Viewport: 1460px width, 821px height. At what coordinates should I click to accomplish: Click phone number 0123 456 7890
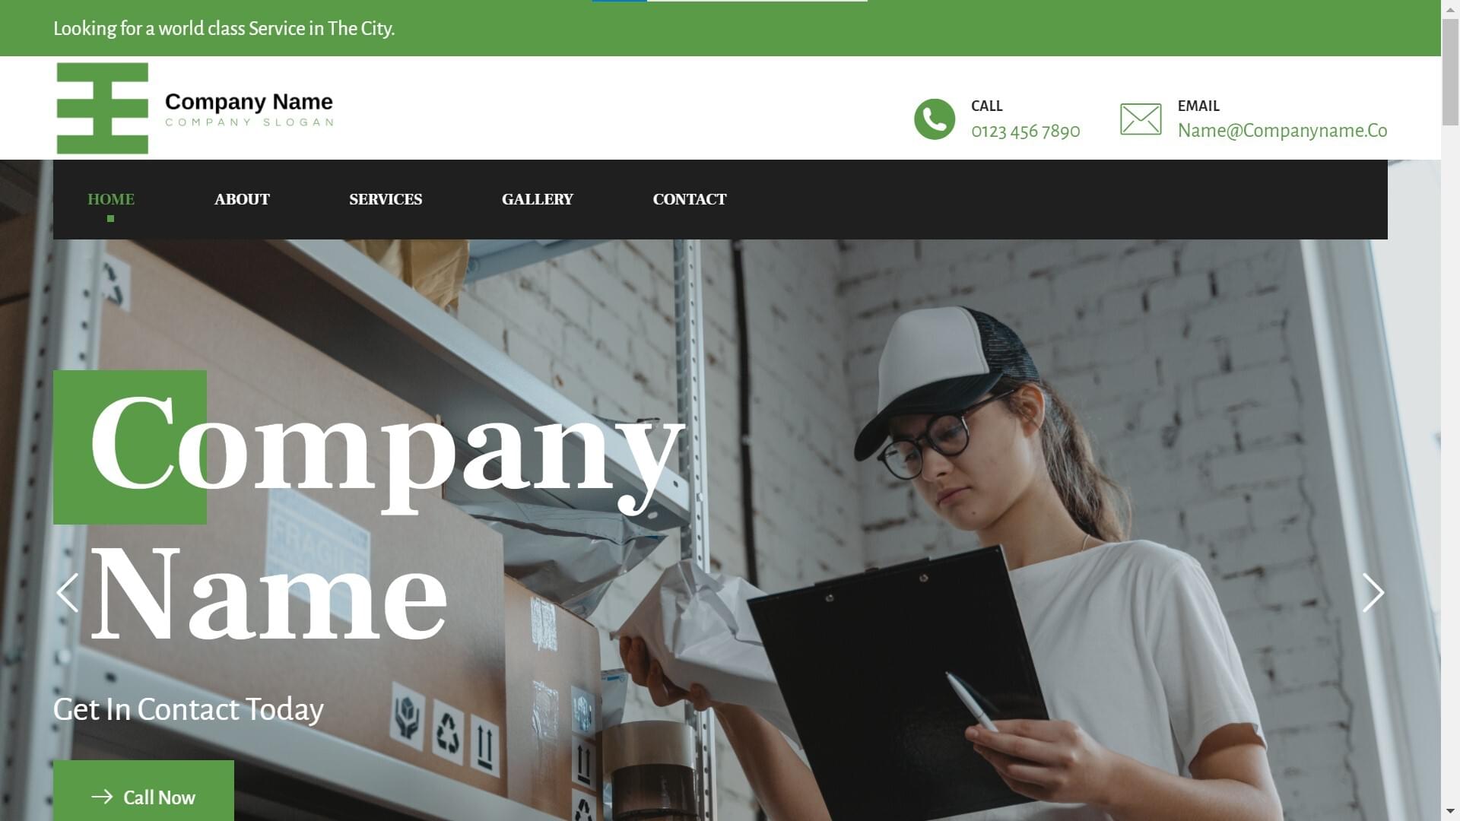pyautogui.click(x=1026, y=131)
